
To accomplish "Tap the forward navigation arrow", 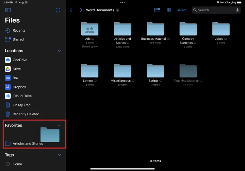I will point(81,10).
